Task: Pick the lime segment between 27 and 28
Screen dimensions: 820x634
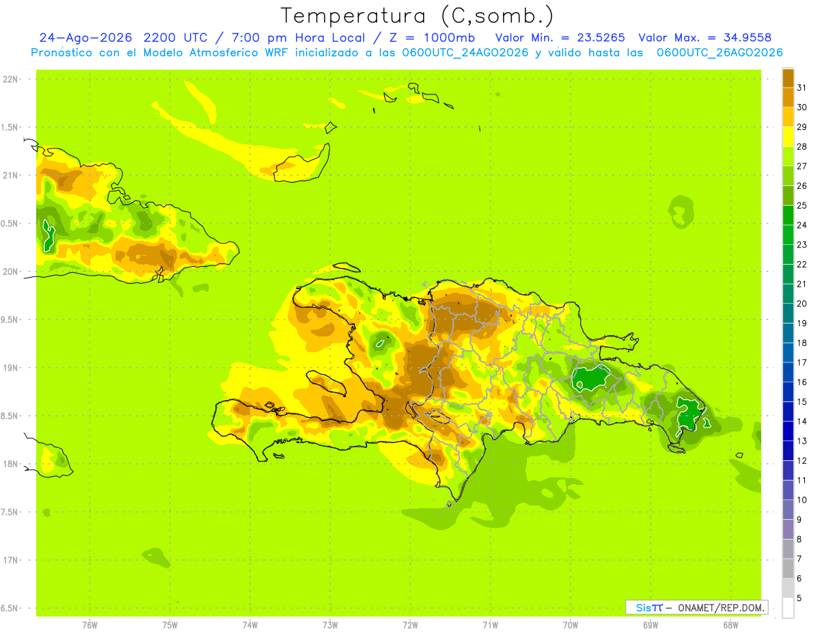Action: pos(788,156)
